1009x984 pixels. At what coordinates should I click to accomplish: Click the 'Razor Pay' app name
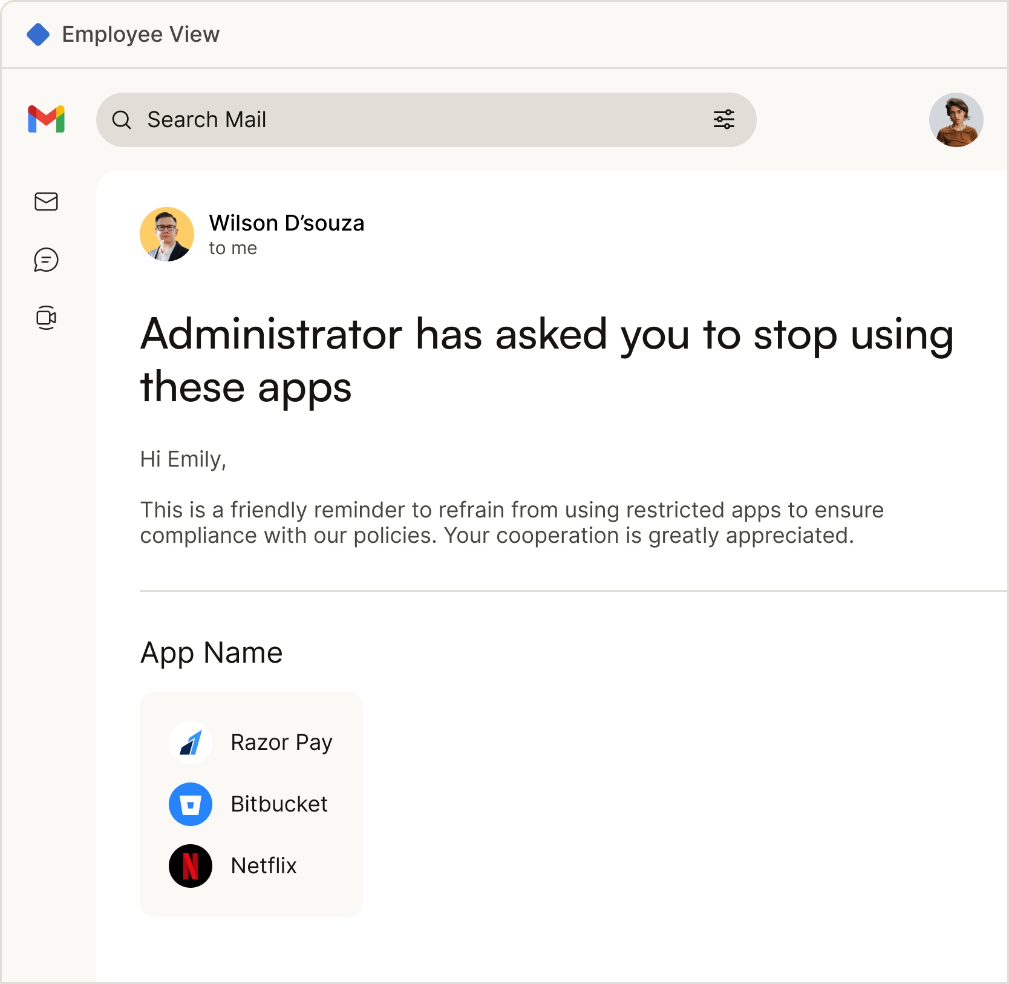(281, 743)
